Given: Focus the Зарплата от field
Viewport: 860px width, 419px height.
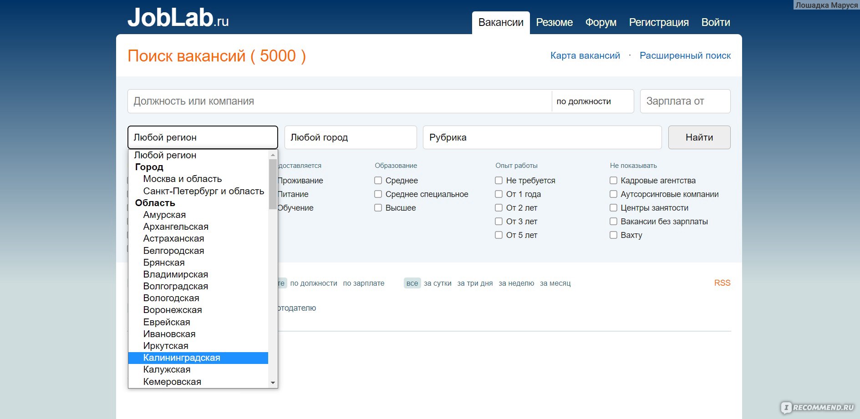Looking at the screenshot, I should 685,101.
